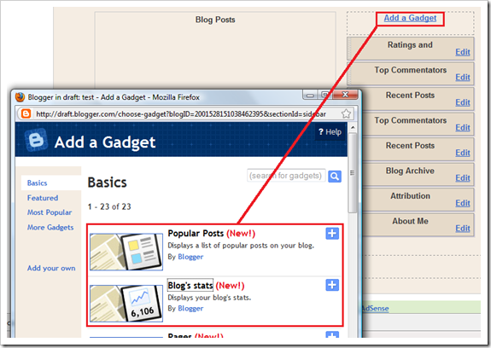Click the gadget search magnifier button

click(x=335, y=177)
